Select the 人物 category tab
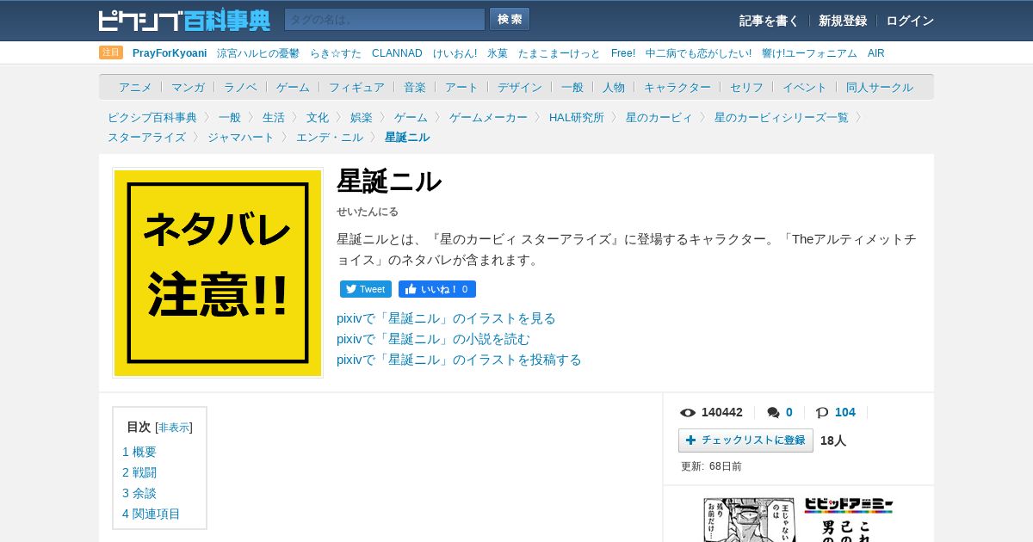Viewport: 1033px width, 542px height. [614, 87]
